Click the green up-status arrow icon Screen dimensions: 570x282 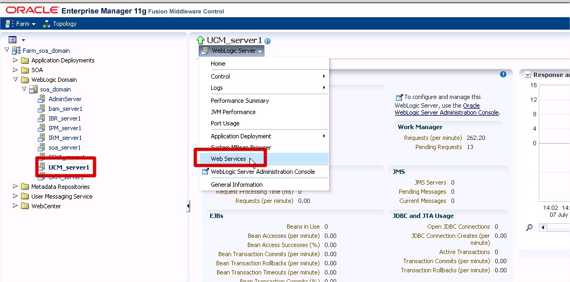[x=200, y=40]
